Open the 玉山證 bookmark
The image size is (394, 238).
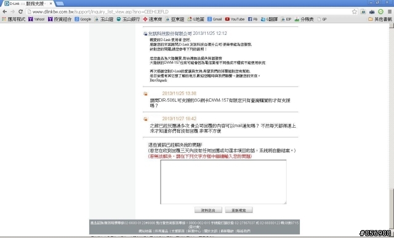pos(104,19)
